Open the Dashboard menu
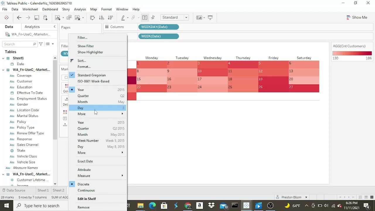The height and width of the screenshot is (211, 375). point(50,9)
